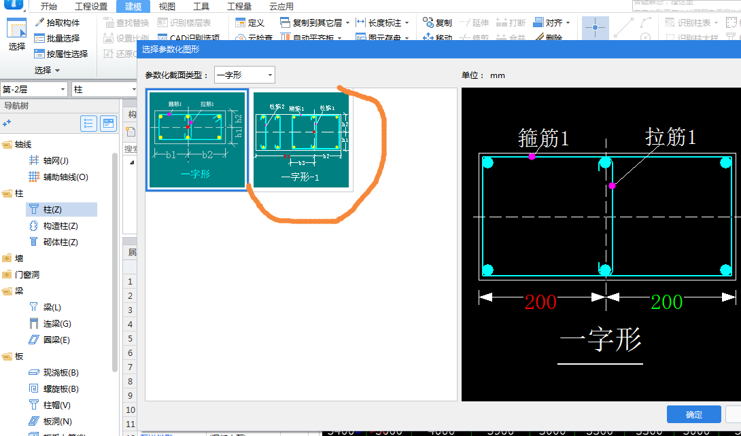The height and width of the screenshot is (436, 741).
Task: Open the 工具 ribbon tab
Action: pos(201,7)
